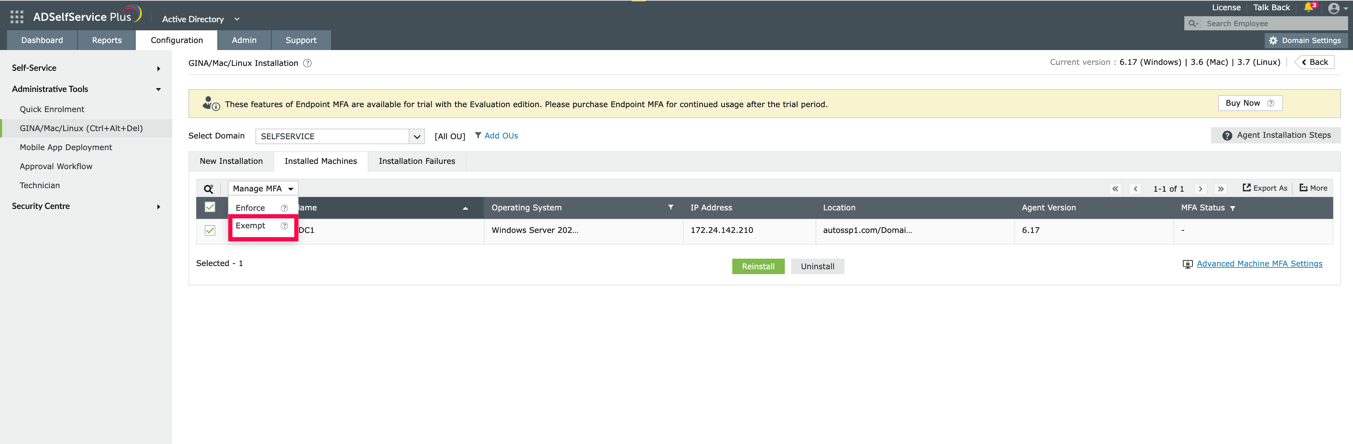The image size is (1353, 444).
Task: Click the IP address 172.24.142.210 cell
Action: [x=749, y=231]
